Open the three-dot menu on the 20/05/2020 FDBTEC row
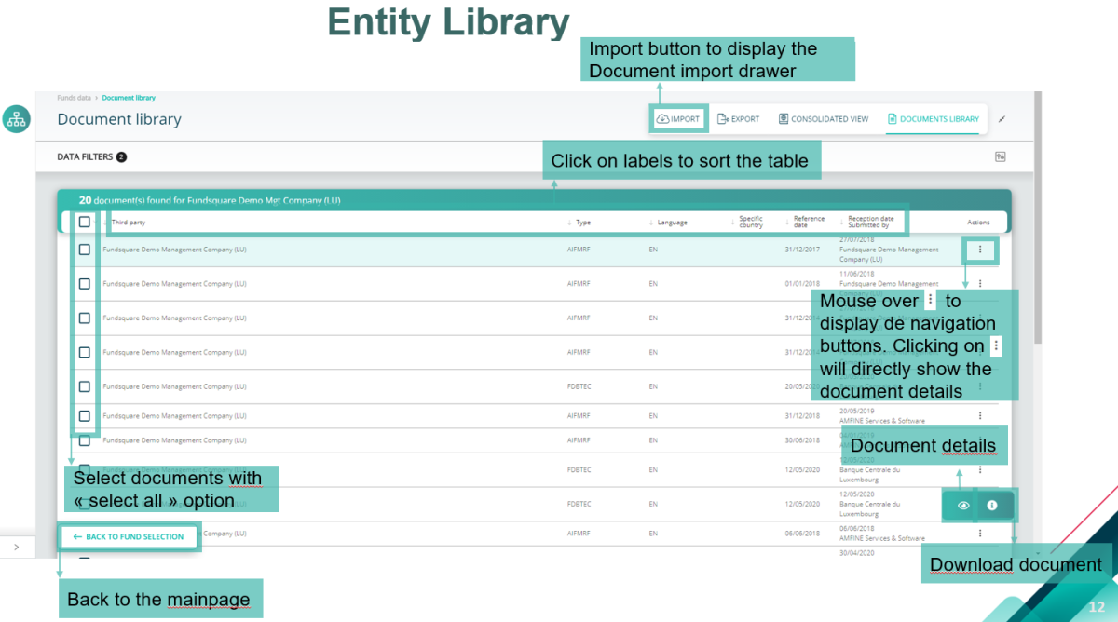 pos(979,386)
